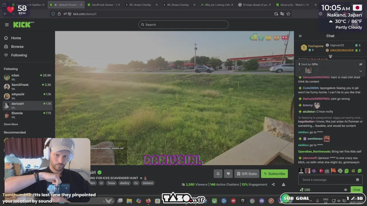Click the green Chat send button
This screenshot has height=206, width=367.
tap(357, 190)
